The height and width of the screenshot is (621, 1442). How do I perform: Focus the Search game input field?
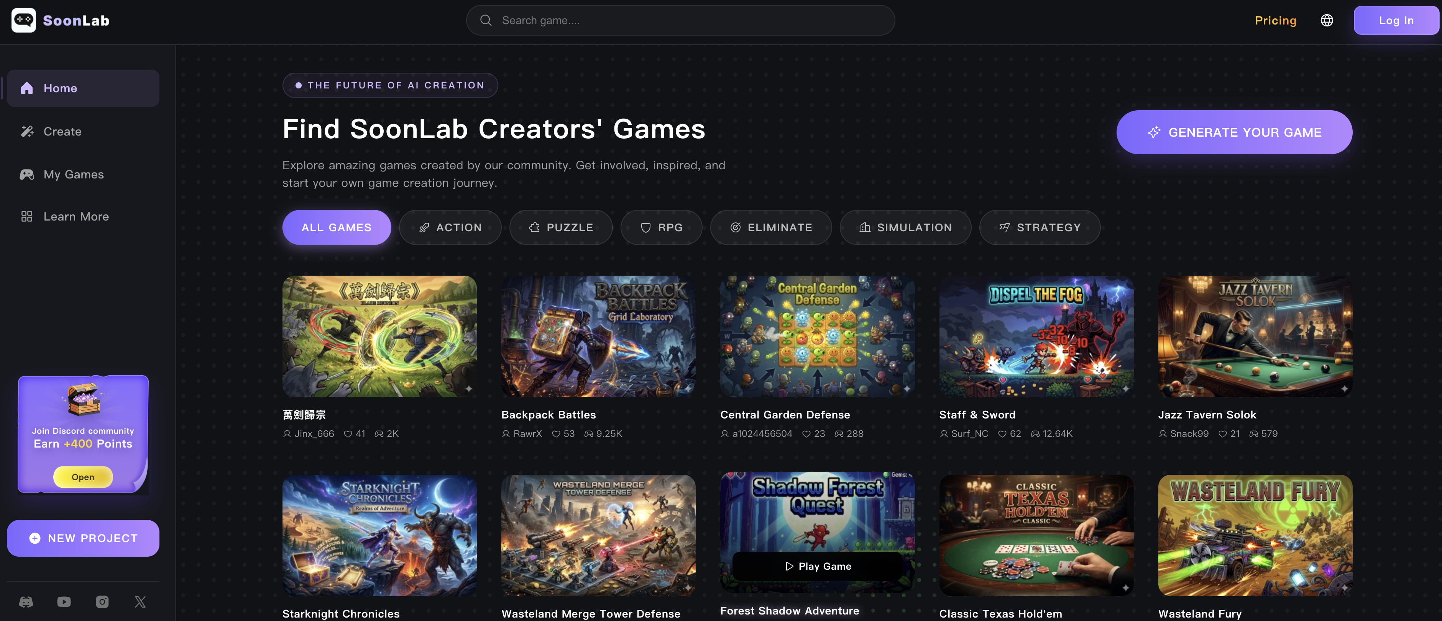(680, 21)
